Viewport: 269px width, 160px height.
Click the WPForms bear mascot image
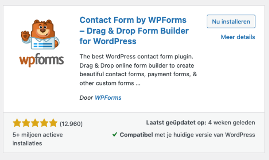(x=41, y=34)
